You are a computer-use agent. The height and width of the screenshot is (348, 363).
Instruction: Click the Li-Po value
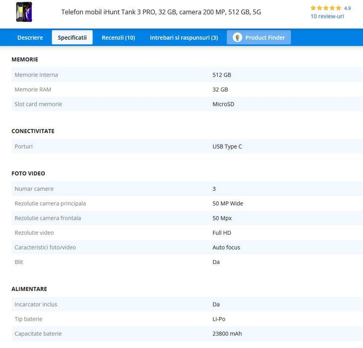219,319
